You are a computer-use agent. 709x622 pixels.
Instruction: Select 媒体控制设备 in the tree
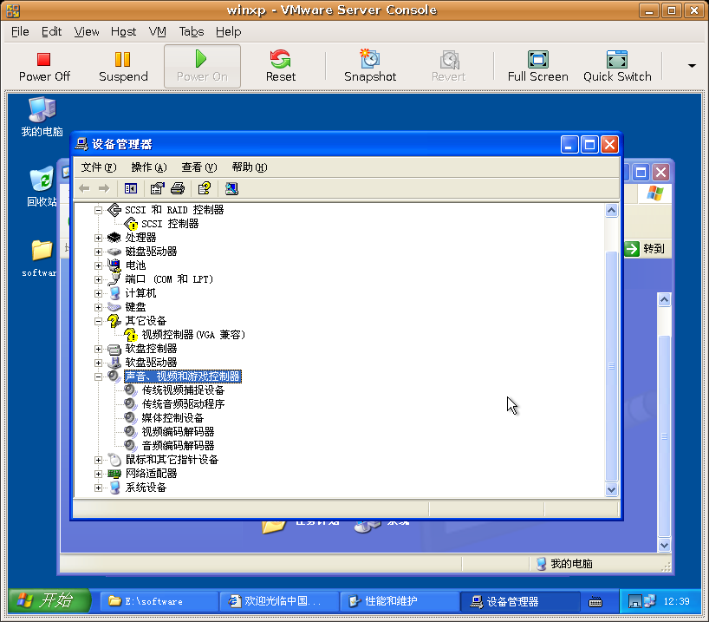click(x=172, y=418)
